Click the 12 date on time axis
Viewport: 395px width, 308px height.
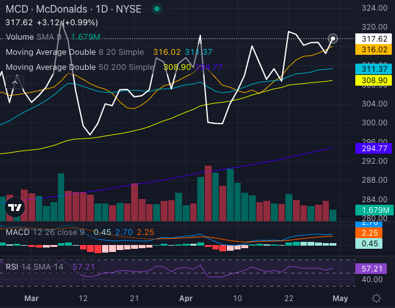(x=83, y=299)
